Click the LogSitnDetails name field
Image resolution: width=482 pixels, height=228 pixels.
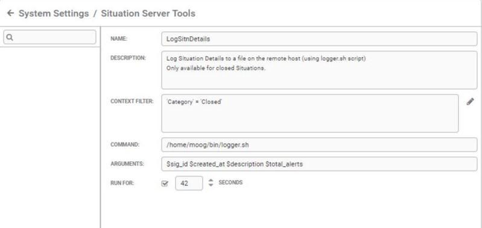319,39
